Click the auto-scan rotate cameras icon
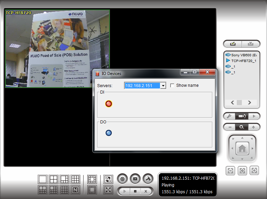The height and width of the screenshot is (199, 267). 108,179
